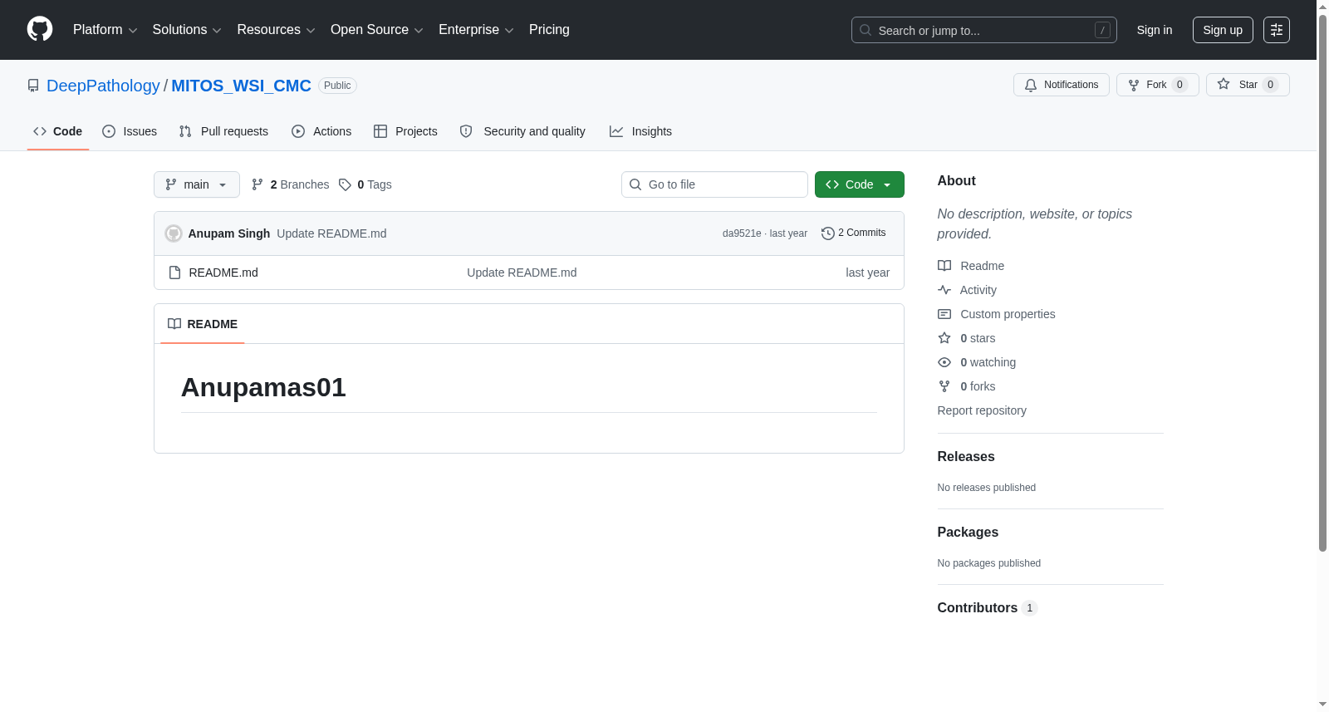
Task: Click the Go to file field
Action: point(714,184)
